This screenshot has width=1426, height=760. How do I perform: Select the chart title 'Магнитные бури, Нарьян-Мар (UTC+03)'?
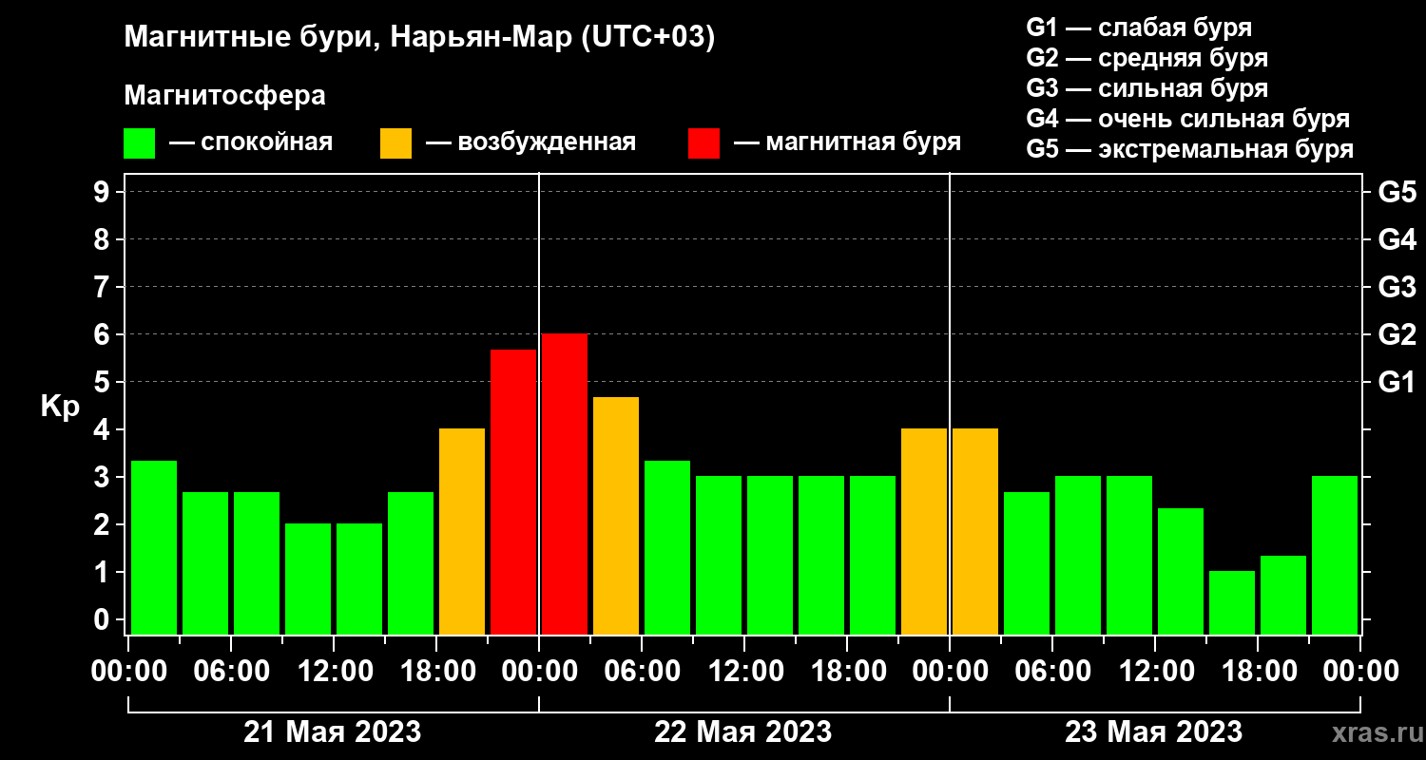pos(418,39)
